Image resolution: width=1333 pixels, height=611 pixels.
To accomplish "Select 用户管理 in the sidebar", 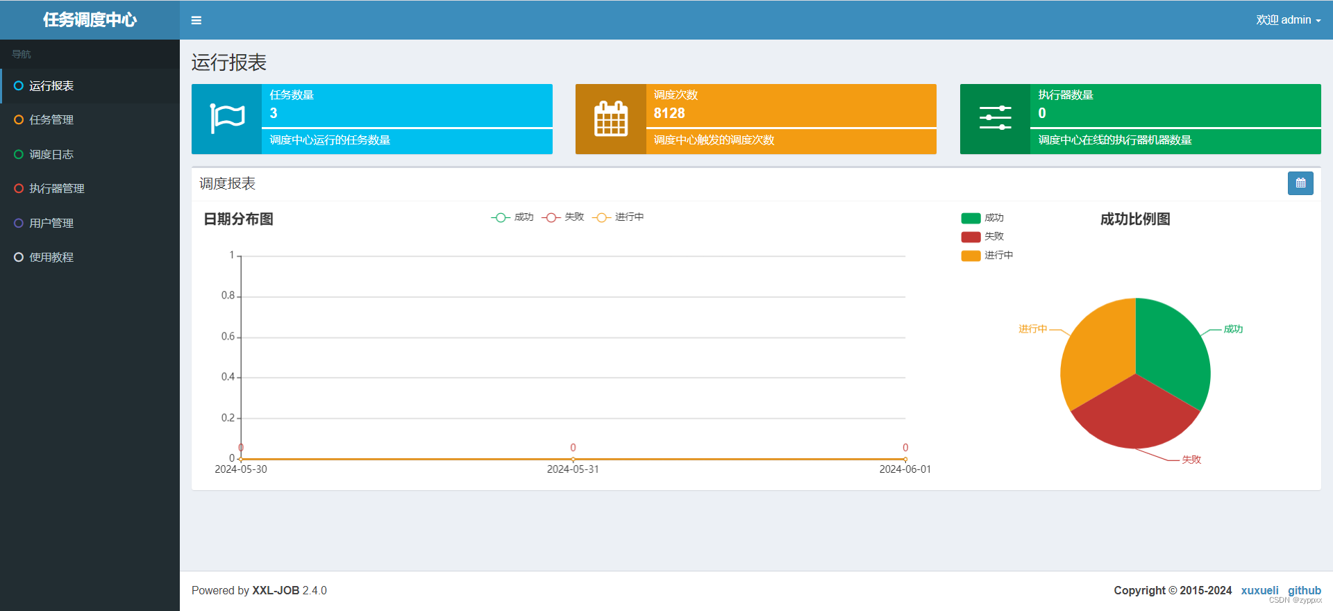I will (90, 223).
